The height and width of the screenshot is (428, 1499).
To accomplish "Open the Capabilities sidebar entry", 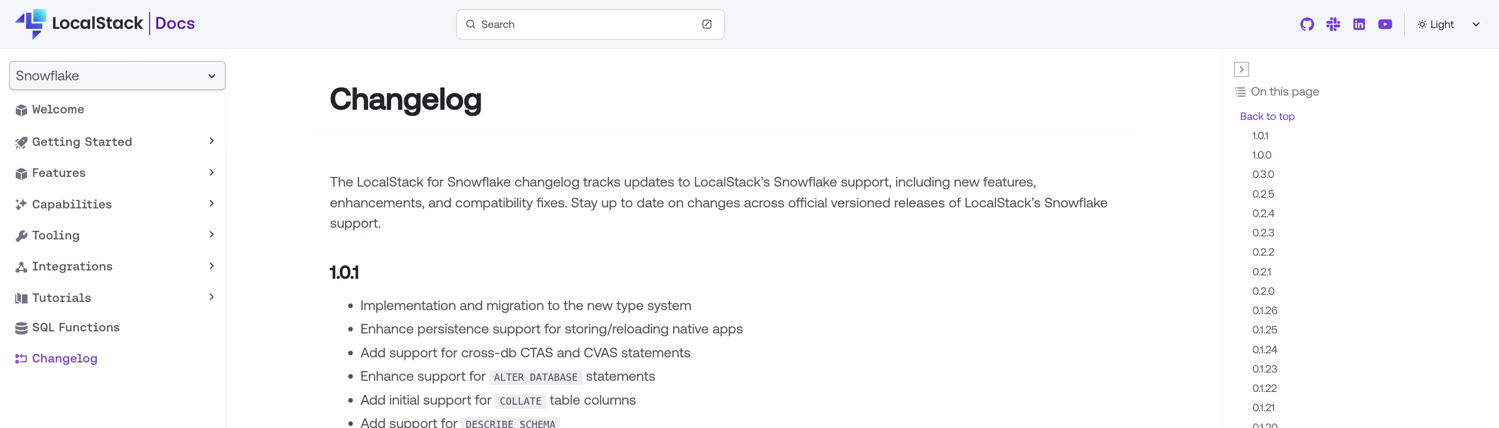I will (72, 204).
